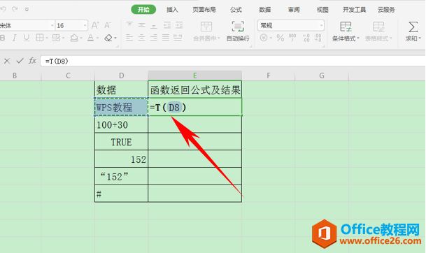This screenshot has width=426, height=253.
Task: Click the center horizontally icon
Action: click(141, 38)
